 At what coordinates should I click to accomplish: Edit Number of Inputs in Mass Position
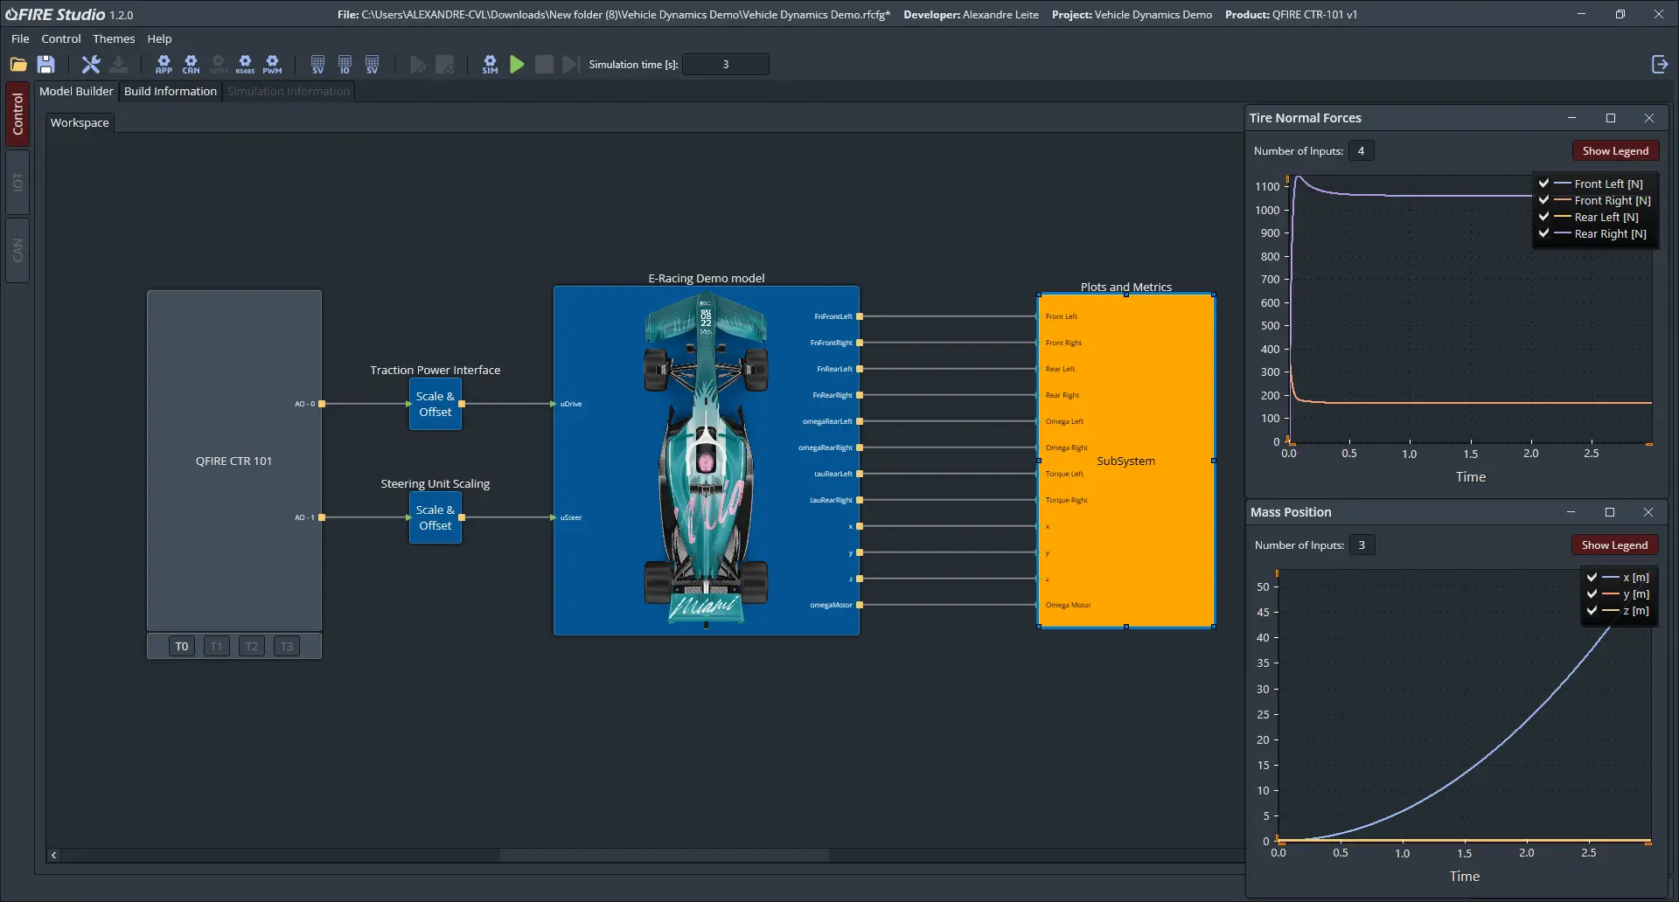click(x=1362, y=545)
